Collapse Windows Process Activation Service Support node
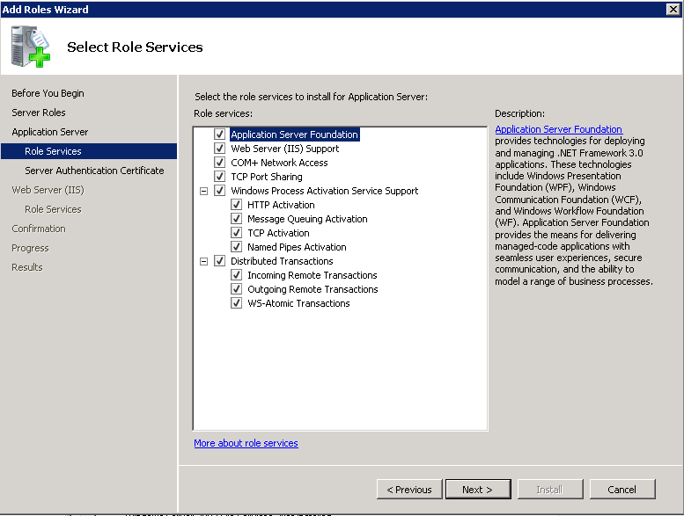This screenshot has height=516, width=684. coord(203,191)
